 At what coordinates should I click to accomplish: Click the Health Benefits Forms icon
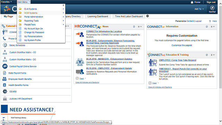pyautogui.click(x=5, y=85)
